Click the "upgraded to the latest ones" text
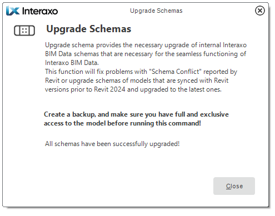275x216 pixels. pos(181,89)
